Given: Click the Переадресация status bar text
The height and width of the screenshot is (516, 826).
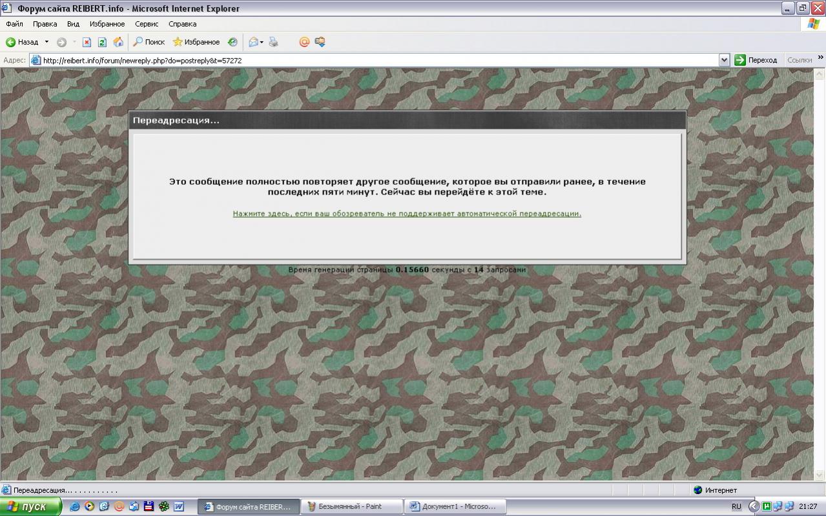Looking at the screenshot, I should pos(65,490).
